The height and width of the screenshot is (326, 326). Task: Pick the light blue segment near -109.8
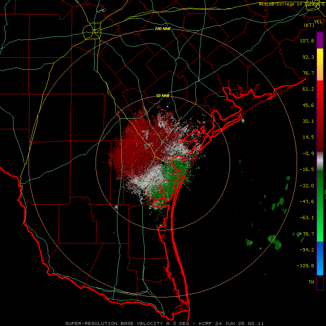(320, 267)
